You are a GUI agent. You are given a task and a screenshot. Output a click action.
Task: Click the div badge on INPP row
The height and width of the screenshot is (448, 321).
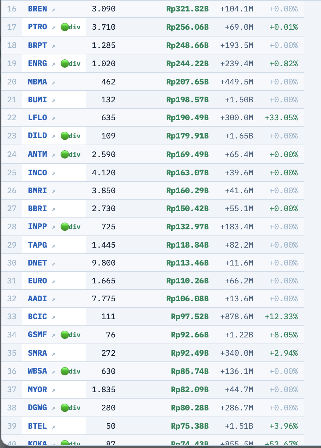coord(71,227)
